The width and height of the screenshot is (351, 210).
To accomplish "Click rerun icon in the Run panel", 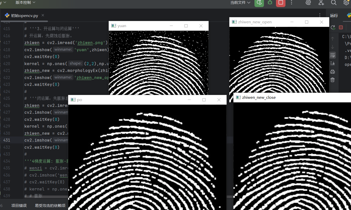I will [333, 27].
